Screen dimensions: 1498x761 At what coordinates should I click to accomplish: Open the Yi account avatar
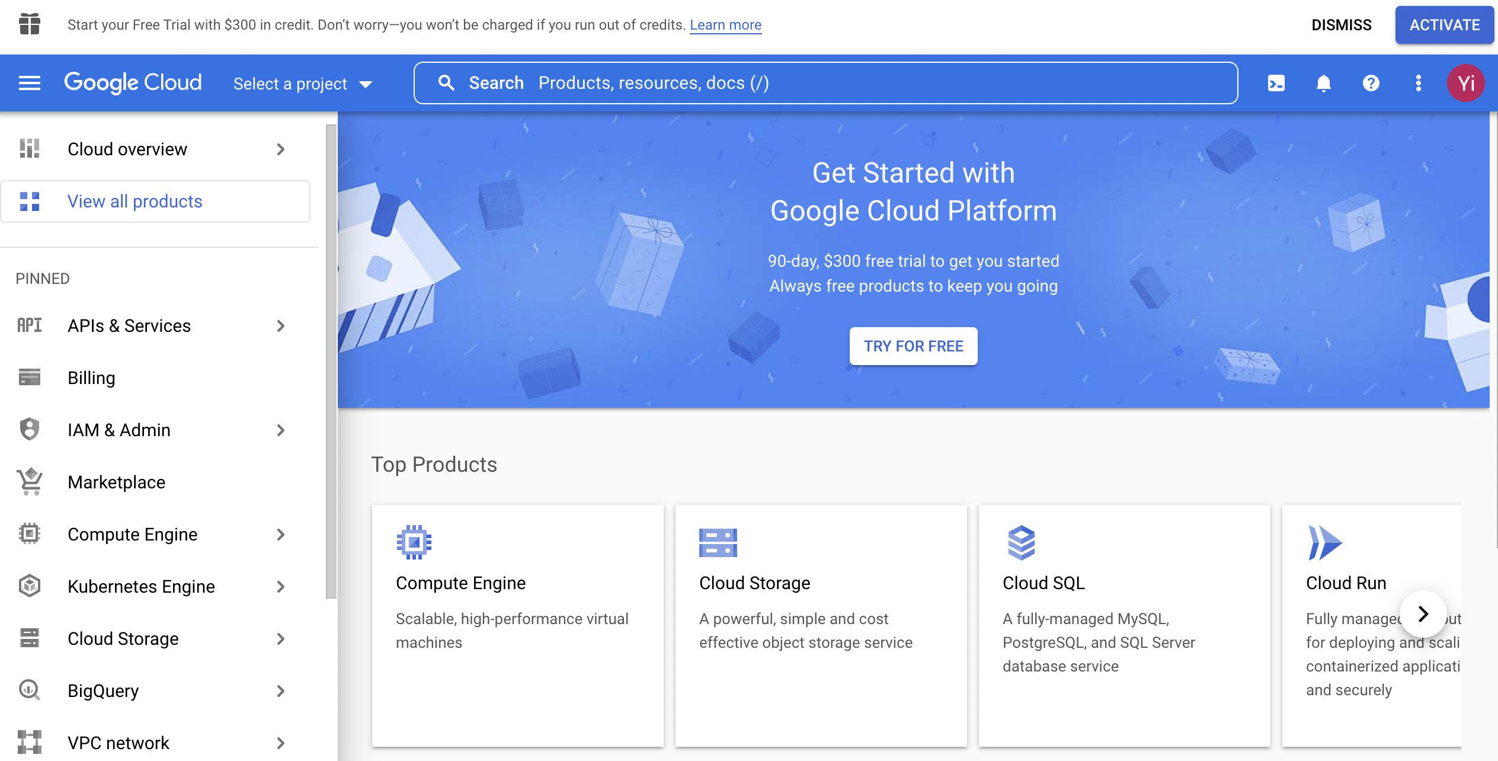(x=1466, y=83)
